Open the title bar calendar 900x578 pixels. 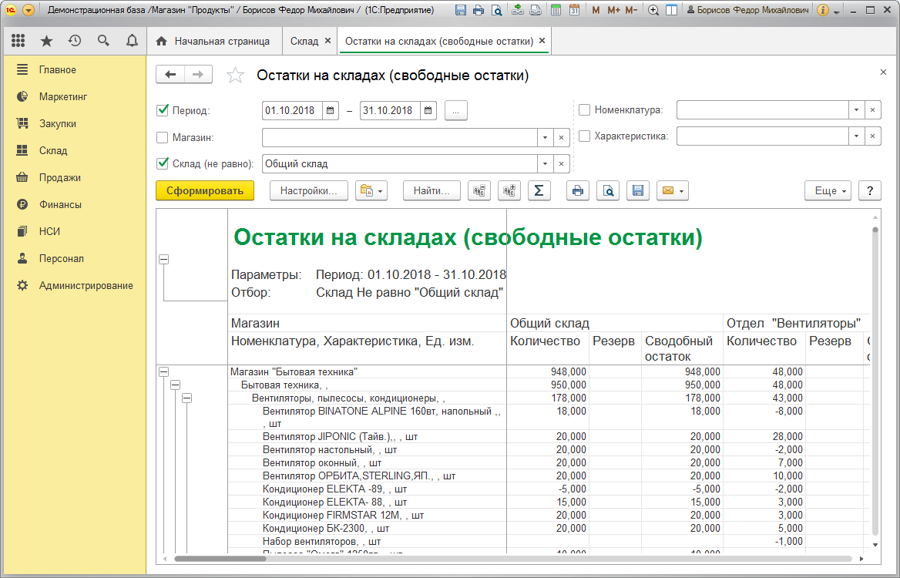click(x=574, y=10)
